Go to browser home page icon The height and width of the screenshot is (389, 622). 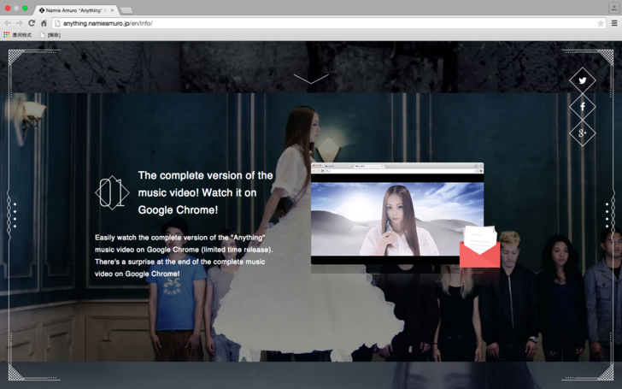(44, 23)
